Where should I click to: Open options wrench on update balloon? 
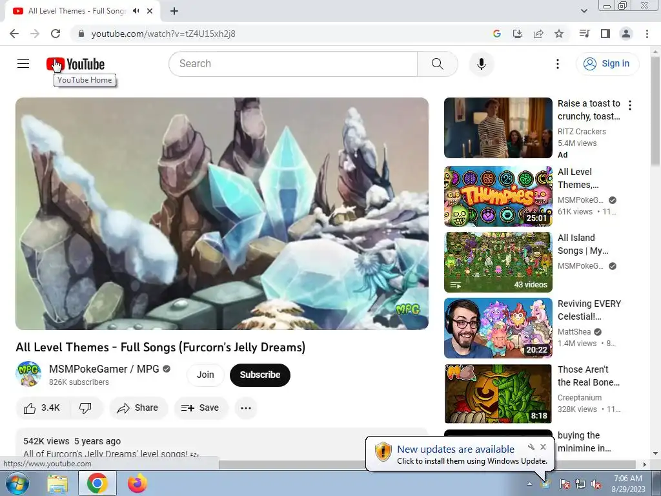click(531, 447)
